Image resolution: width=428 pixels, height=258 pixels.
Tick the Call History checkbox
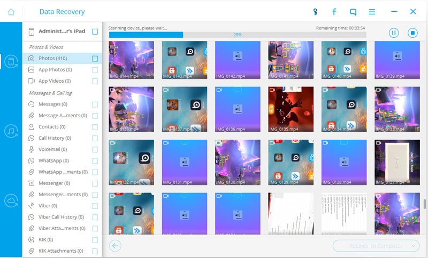(95, 138)
